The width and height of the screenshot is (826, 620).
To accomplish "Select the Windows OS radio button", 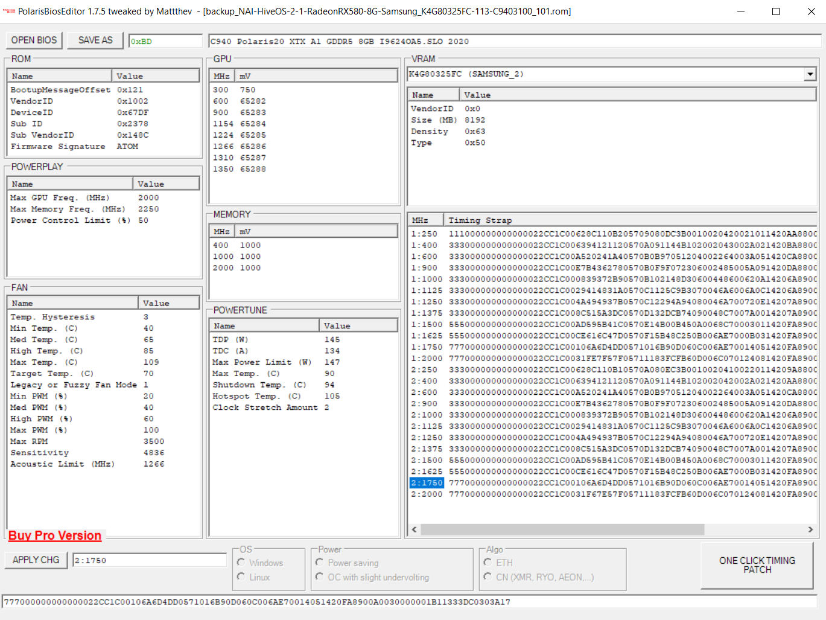I will [241, 563].
